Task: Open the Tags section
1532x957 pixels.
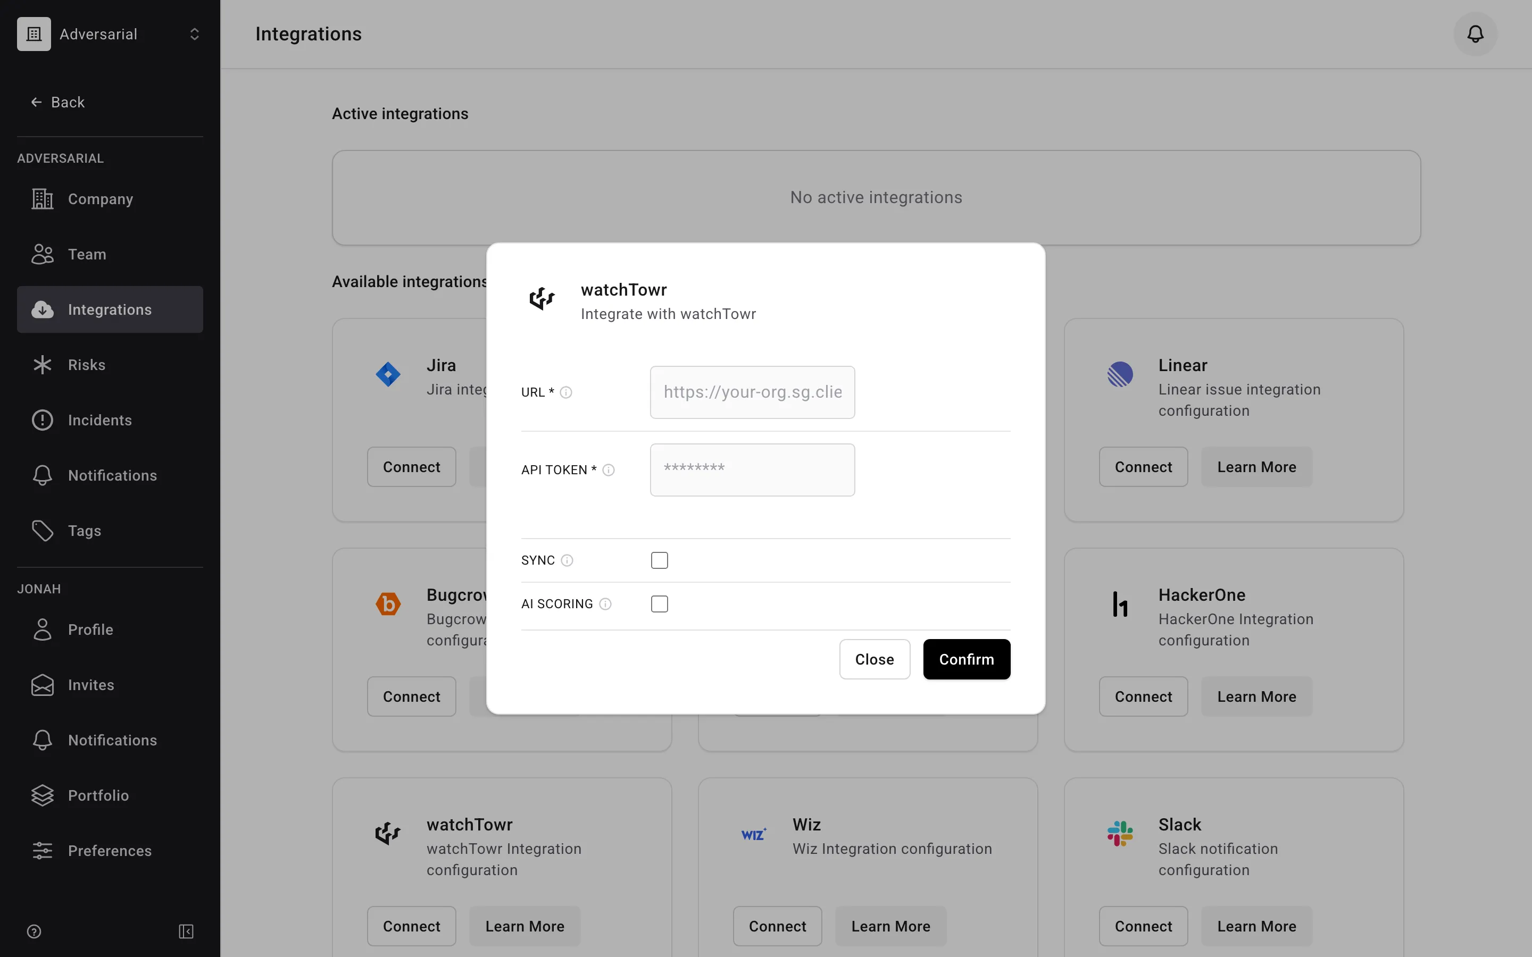Action: pyautogui.click(x=110, y=531)
